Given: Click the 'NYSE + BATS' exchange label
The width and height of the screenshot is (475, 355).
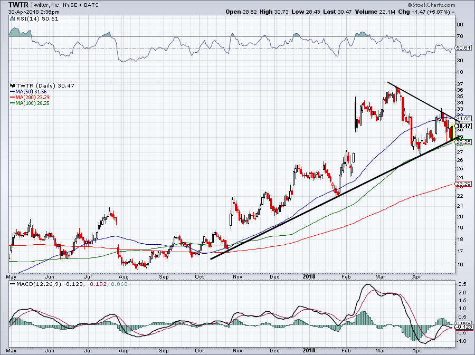Looking at the screenshot, I should [x=80, y=5].
